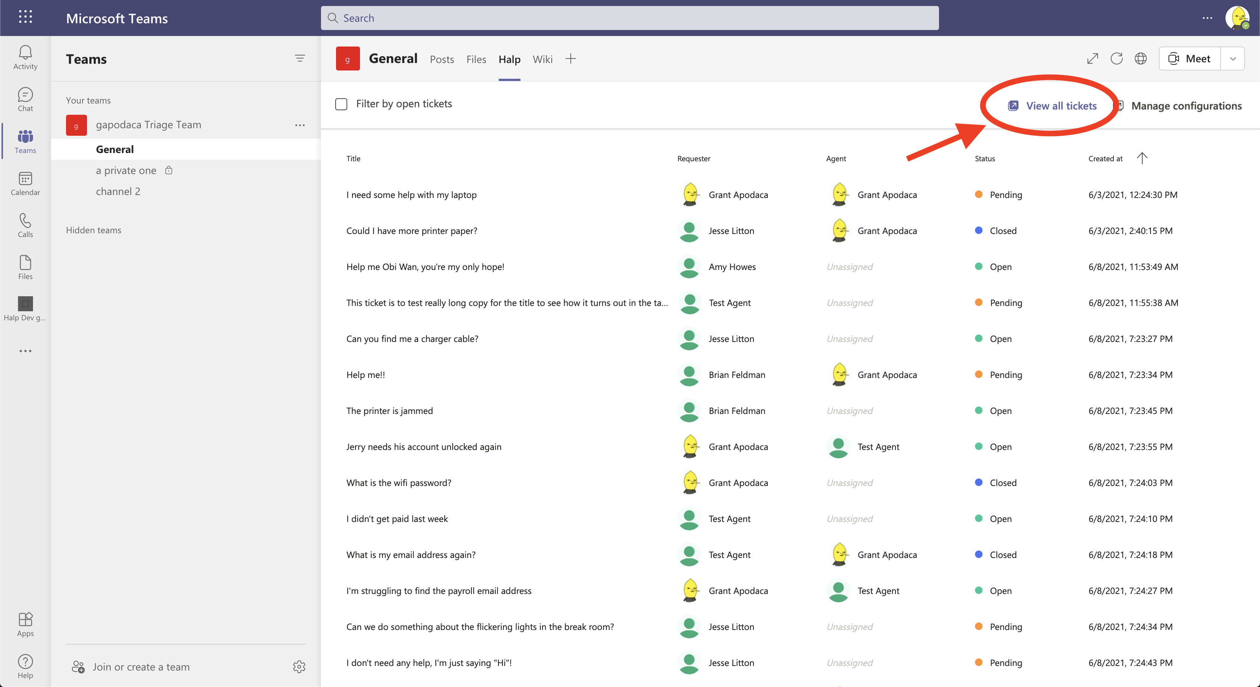Click the 6/3/2021, 12:24:30 PM timestamp
1260x687 pixels.
1133,195
